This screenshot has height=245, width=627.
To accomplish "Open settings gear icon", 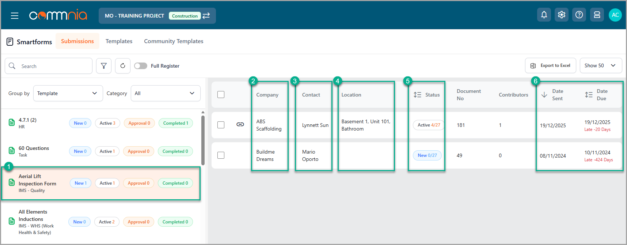I will (561, 15).
